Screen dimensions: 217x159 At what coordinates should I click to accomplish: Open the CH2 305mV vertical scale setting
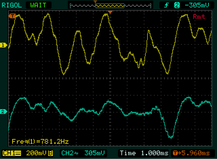[x=95, y=153]
